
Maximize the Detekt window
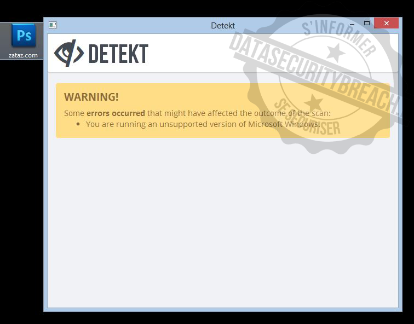[x=367, y=23]
